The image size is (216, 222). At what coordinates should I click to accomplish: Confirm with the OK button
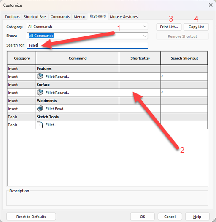(x=143, y=217)
